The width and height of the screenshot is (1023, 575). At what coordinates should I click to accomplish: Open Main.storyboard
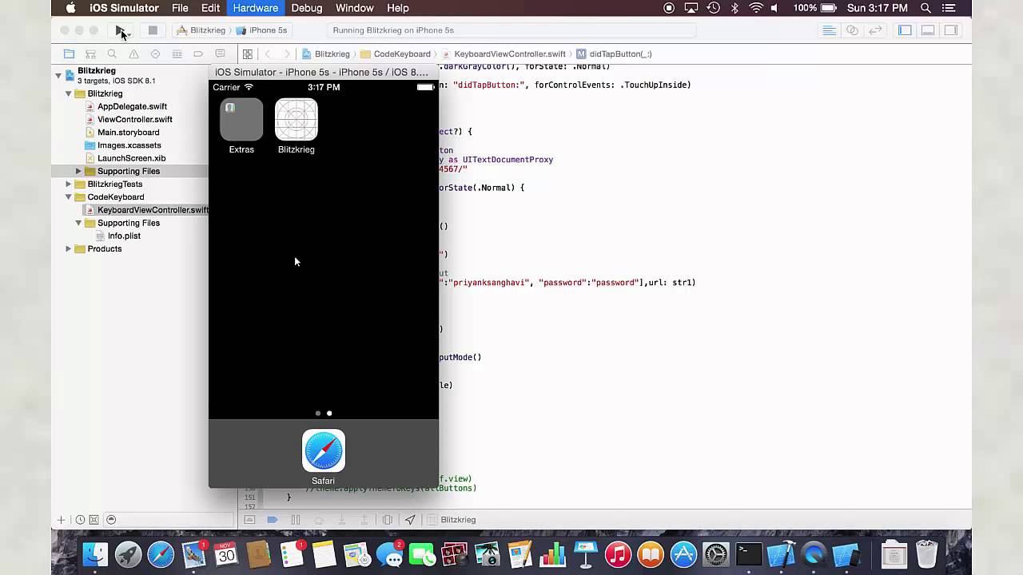(x=128, y=132)
